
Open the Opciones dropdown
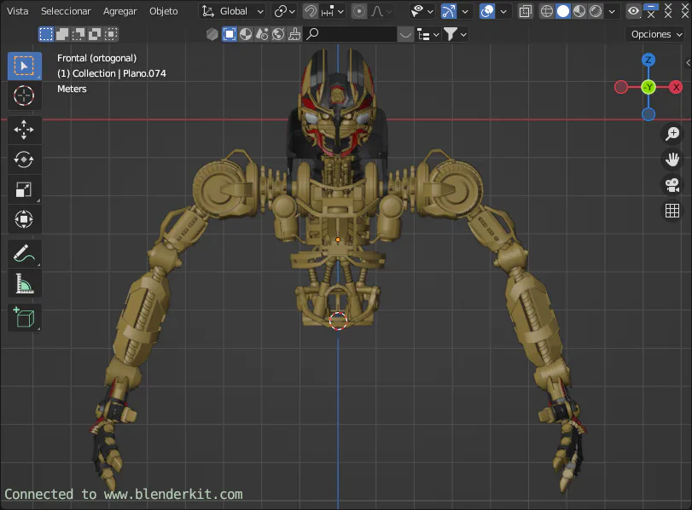click(656, 34)
